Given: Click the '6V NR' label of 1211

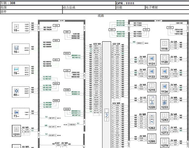Looking at the screenshot, I should click(x=25, y=127).
